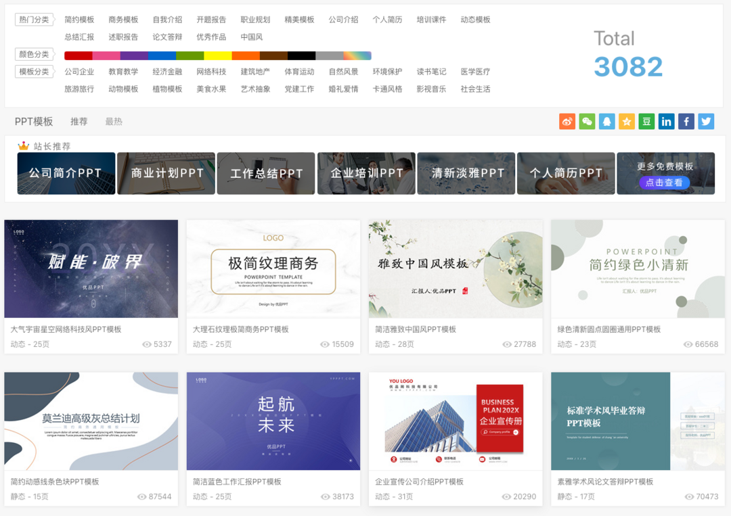This screenshot has width=731, height=516.
Task: Open the 雅致中国风模板 thumbnail
Action: (x=456, y=268)
